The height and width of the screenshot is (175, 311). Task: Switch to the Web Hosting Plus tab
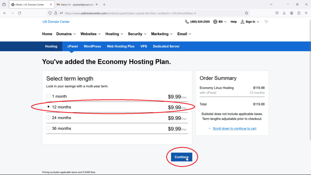[x=121, y=46]
